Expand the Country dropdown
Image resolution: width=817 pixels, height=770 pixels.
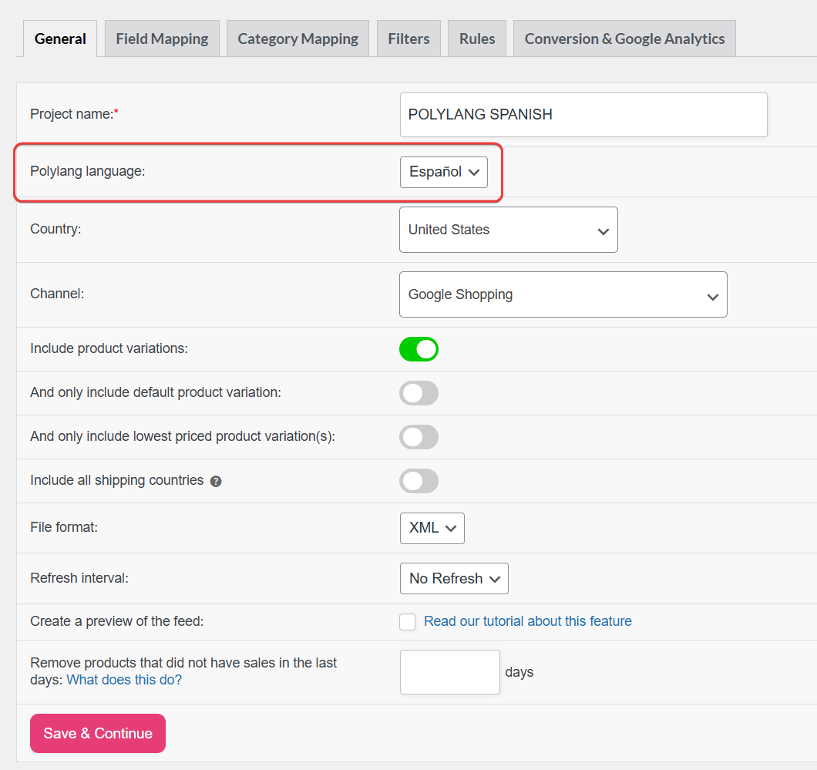[x=508, y=230]
